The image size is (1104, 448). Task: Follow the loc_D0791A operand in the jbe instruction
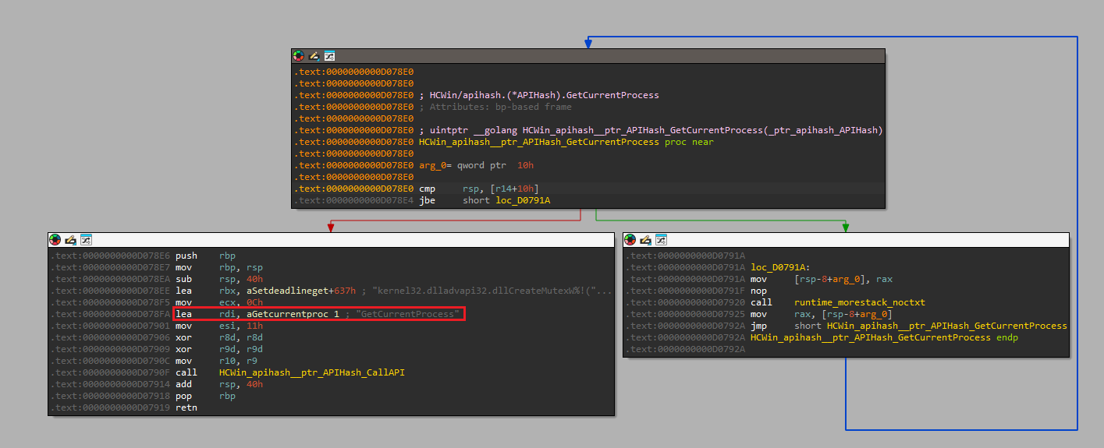[x=522, y=200]
